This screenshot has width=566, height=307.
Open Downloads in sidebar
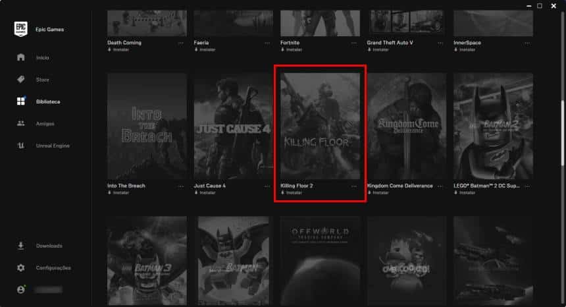tap(49, 246)
